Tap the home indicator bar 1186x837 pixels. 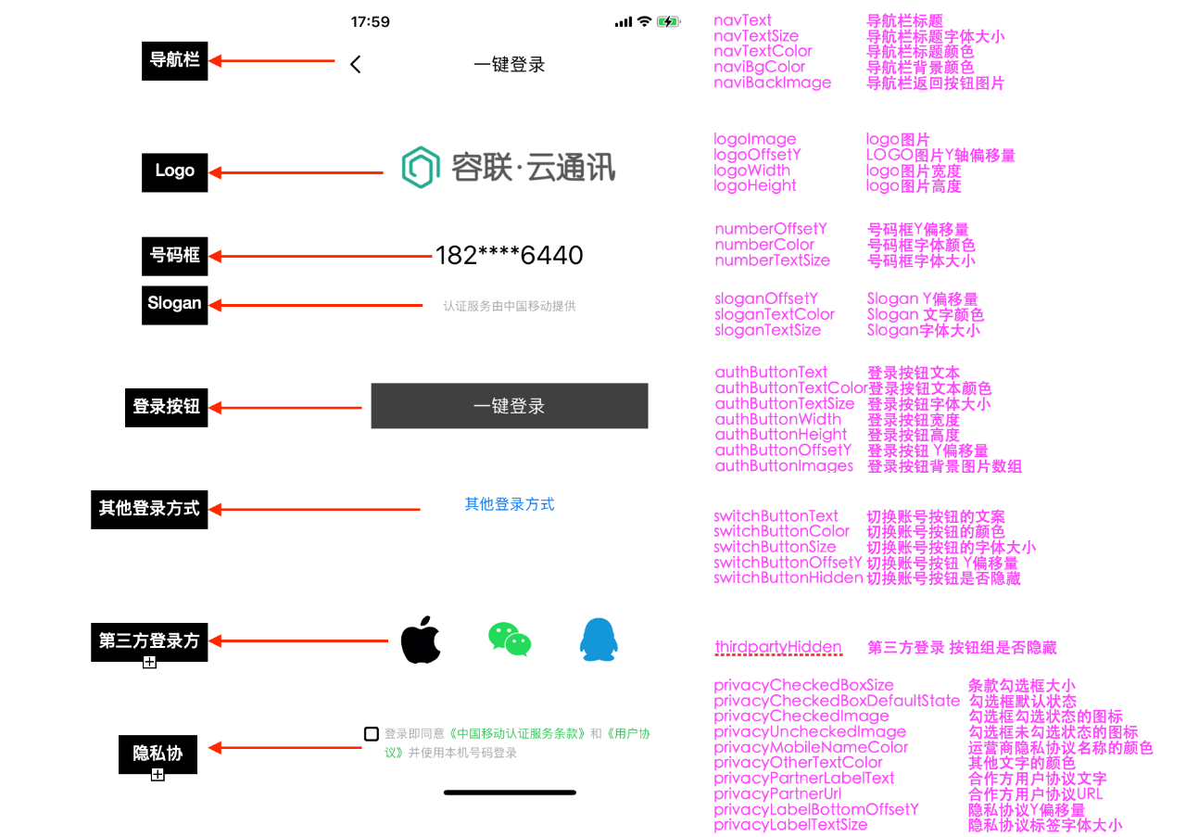click(510, 793)
